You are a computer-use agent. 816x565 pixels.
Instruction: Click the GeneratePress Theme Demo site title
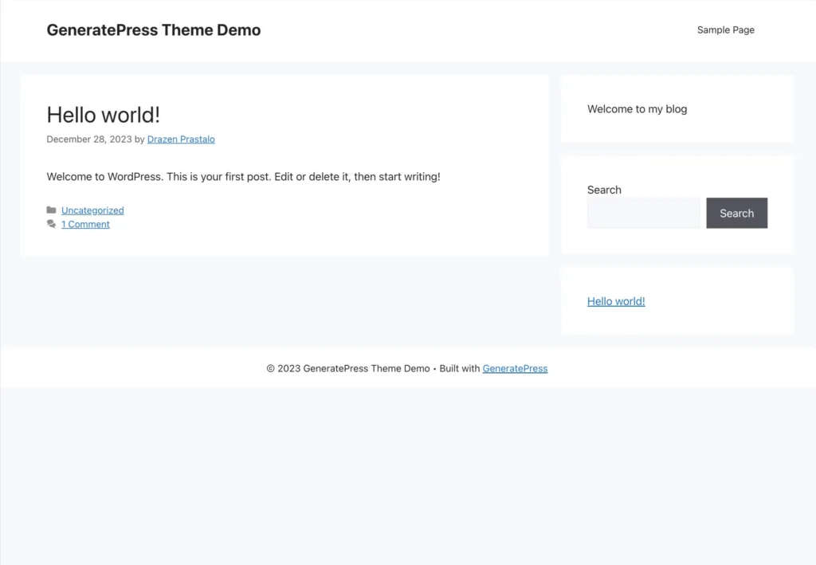pyautogui.click(x=153, y=29)
